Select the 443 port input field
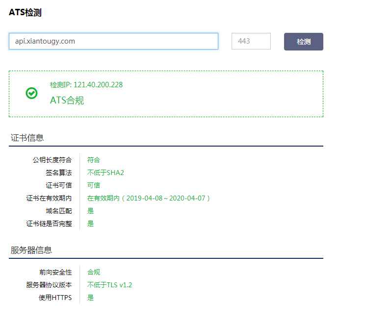 pyautogui.click(x=251, y=41)
